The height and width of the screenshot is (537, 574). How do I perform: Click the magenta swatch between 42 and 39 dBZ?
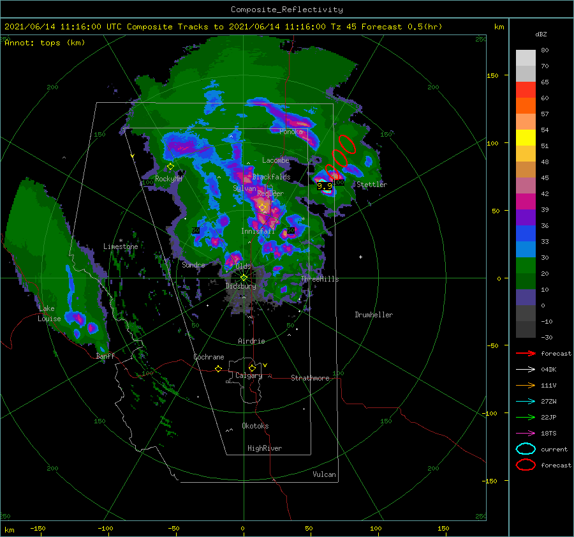click(526, 202)
